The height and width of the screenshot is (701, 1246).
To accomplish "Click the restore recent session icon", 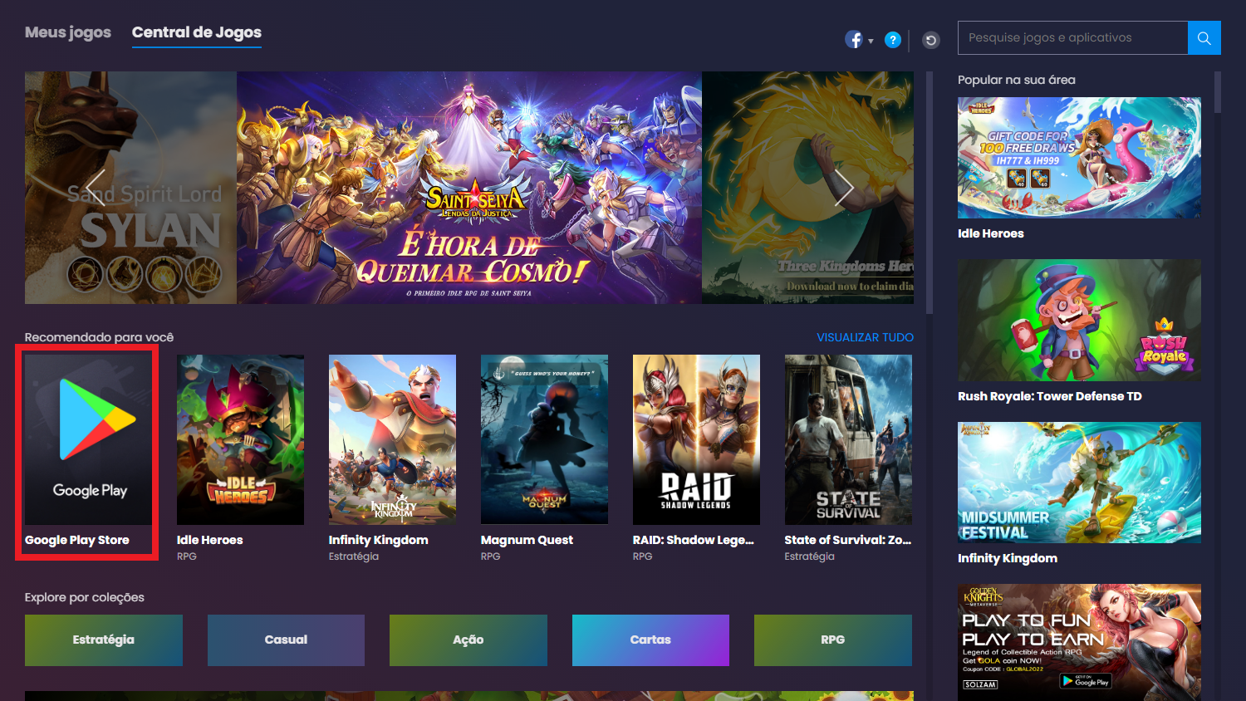I will (930, 39).
